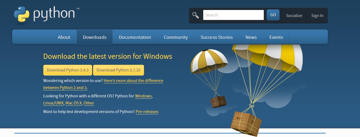Follow the Mac OS X link

pyautogui.click(x=74, y=103)
